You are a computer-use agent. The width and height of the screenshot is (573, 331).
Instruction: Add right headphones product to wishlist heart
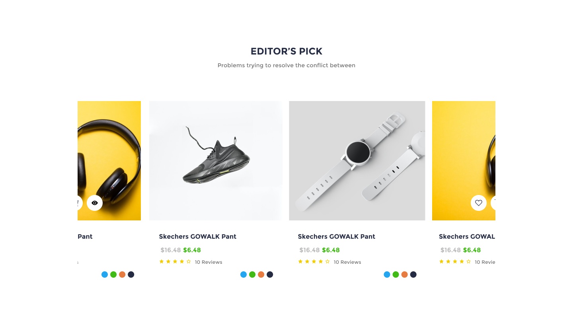tap(479, 203)
